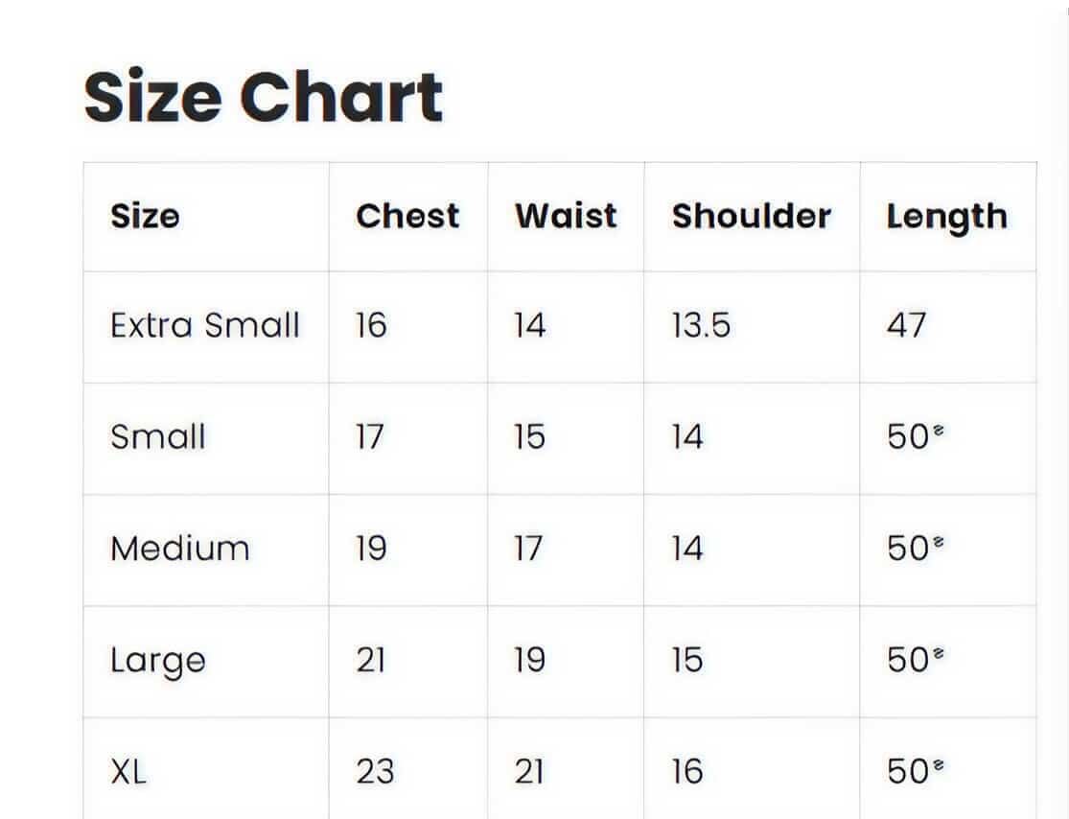Click the Large shoulder value 15
1069x819 pixels.
pyautogui.click(x=686, y=660)
